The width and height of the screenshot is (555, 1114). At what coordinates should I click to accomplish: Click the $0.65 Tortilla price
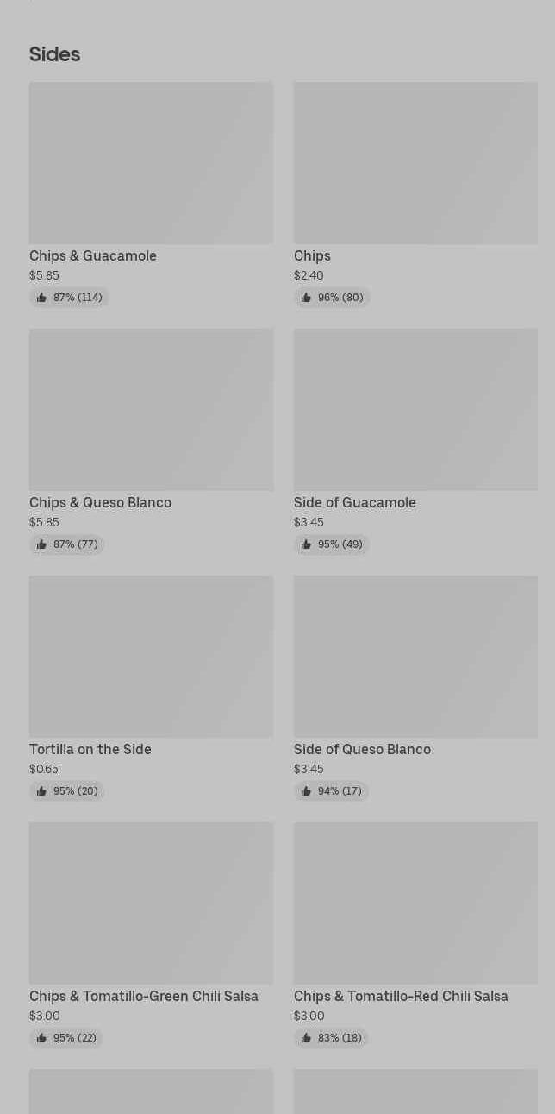[44, 769]
